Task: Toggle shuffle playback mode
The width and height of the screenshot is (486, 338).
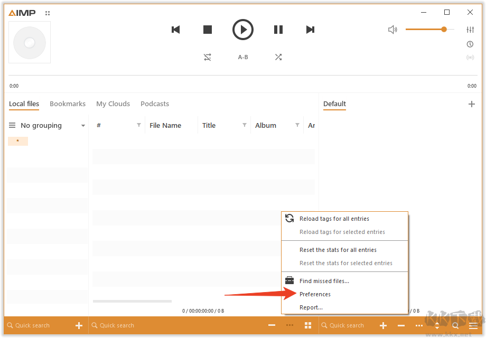Action: pyautogui.click(x=278, y=57)
